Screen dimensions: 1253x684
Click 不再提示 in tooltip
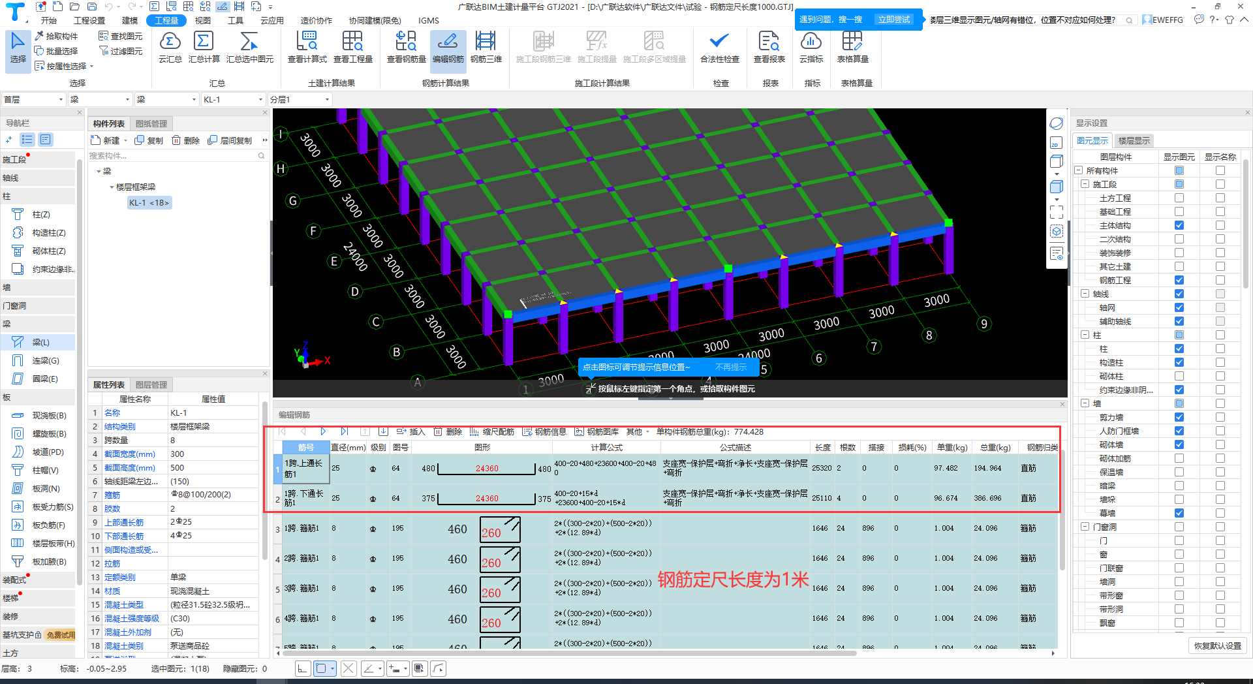[731, 367]
